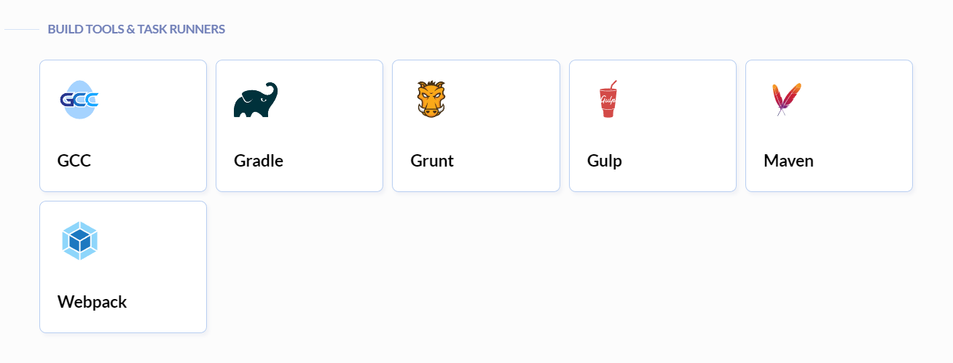Click the line left of section heading

[21, 30]
